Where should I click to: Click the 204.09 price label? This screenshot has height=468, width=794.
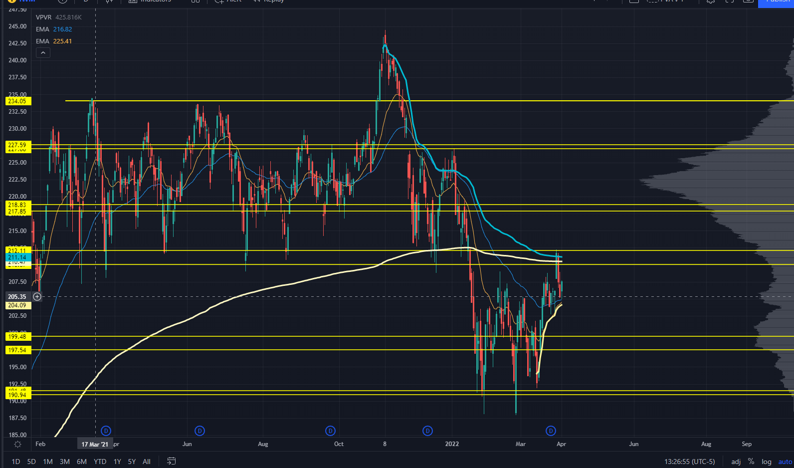(x=18, y=305)
